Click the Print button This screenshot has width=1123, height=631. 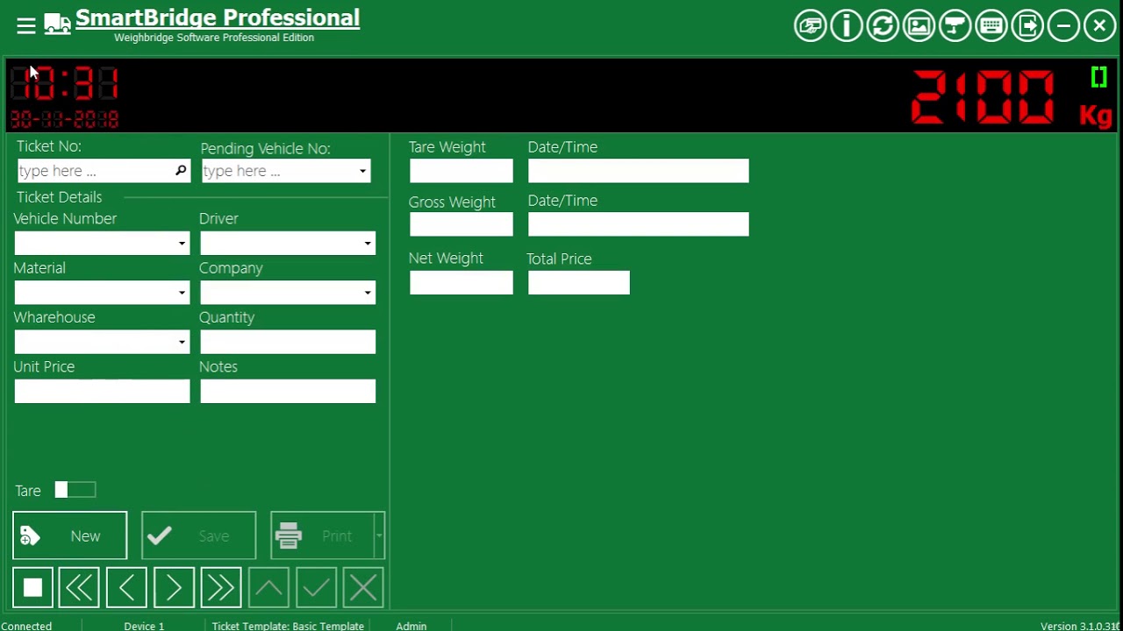click(x=322, y=535)
